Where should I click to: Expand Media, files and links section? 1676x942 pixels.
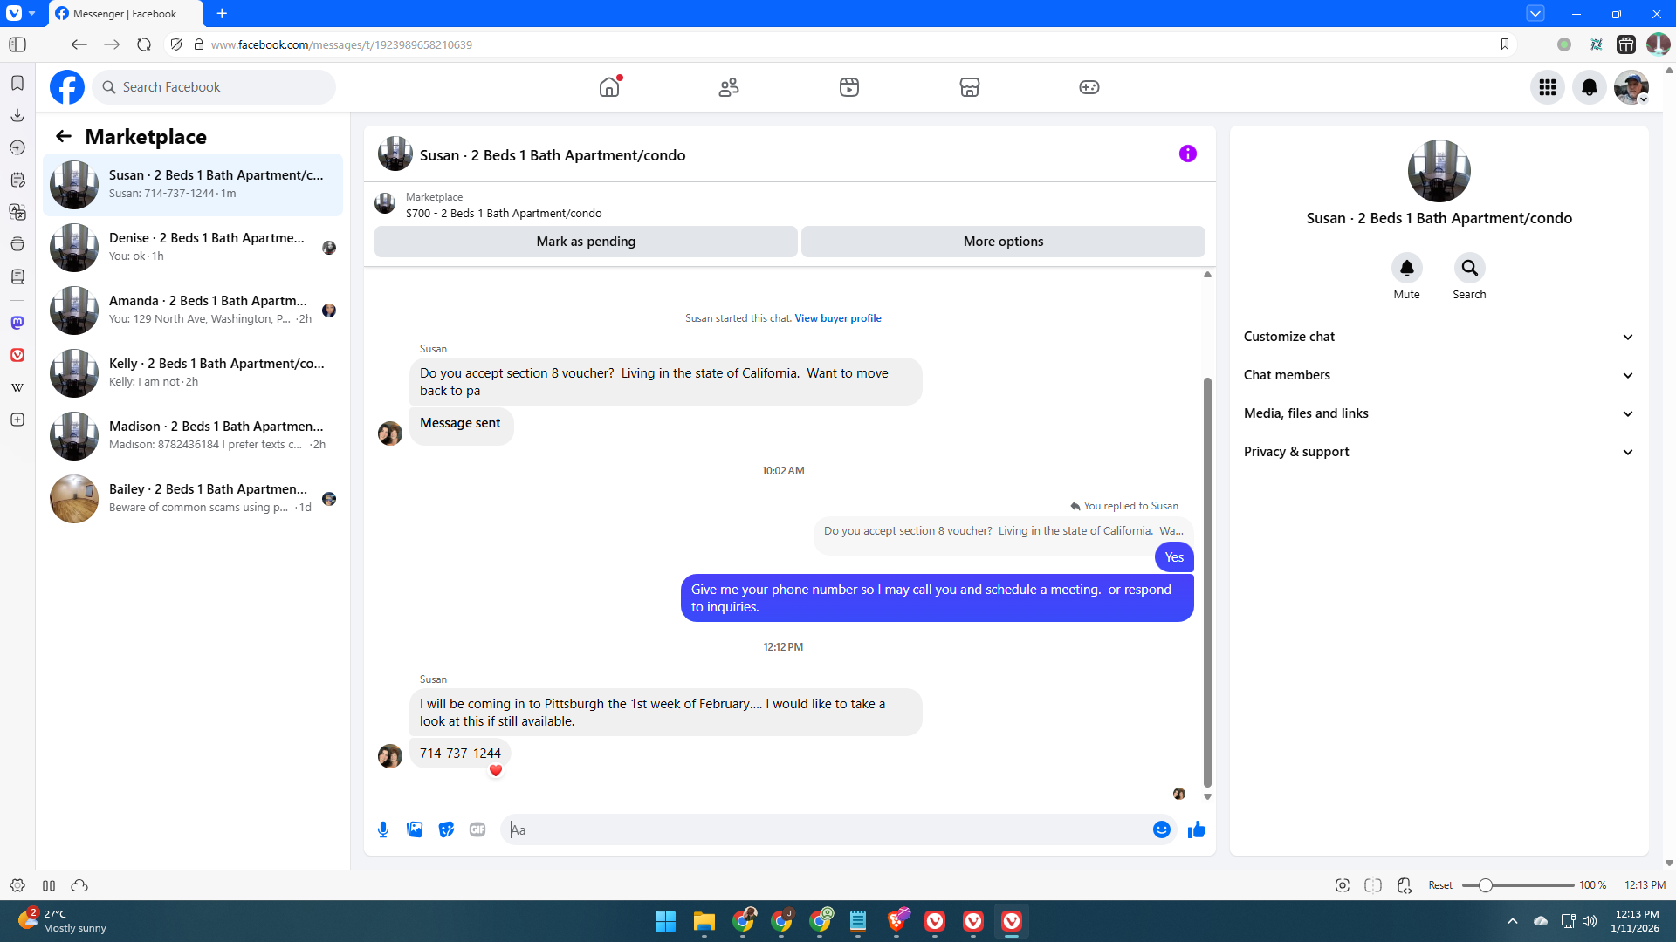click(x=1439, y=413)
